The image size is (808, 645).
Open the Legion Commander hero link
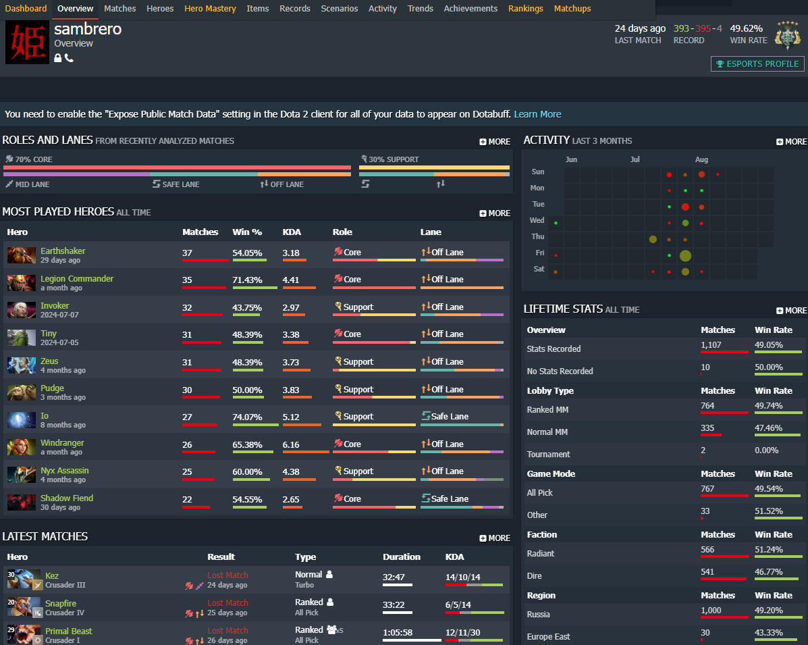(77, 278)
